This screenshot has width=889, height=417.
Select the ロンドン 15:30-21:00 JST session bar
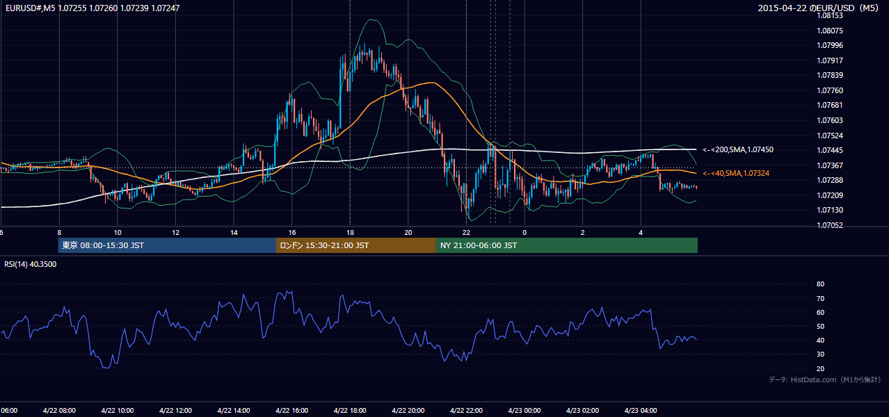[x=356, y=245]
